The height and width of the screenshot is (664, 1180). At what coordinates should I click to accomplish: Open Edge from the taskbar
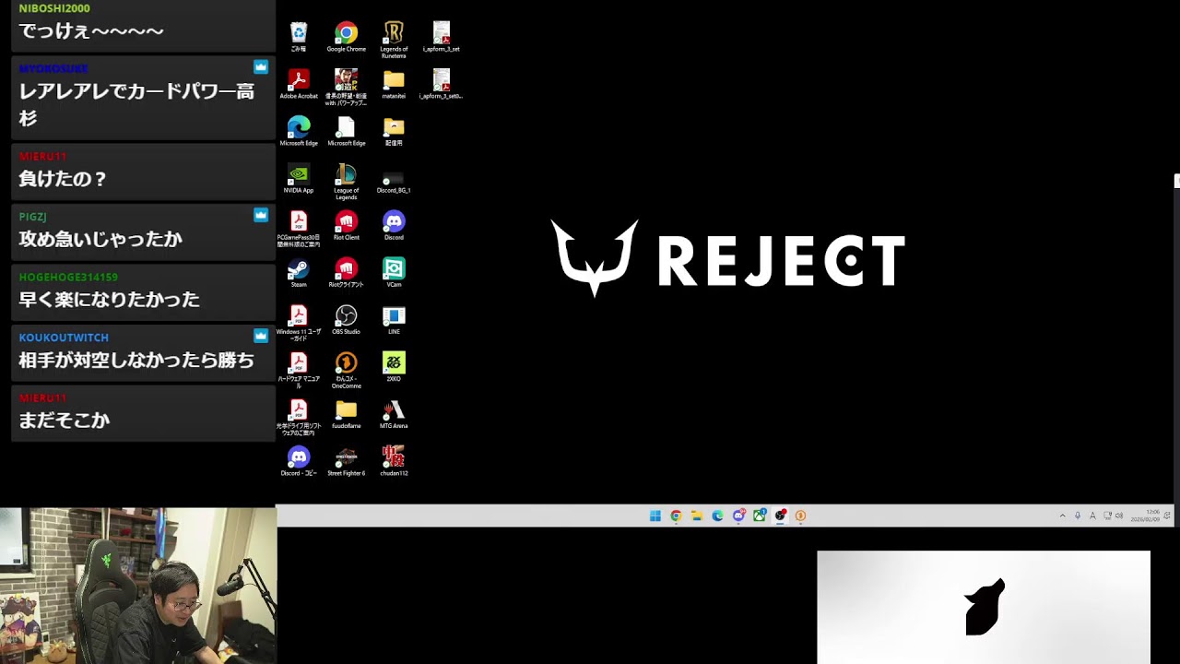(x=717, y=516)
